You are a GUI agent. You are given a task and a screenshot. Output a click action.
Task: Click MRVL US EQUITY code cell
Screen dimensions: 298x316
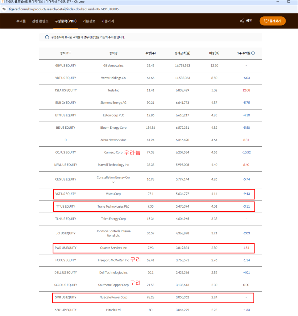[66, 165]
